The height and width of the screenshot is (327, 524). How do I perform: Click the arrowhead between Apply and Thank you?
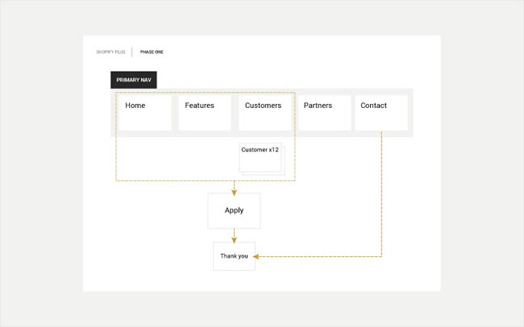[234, 238]
